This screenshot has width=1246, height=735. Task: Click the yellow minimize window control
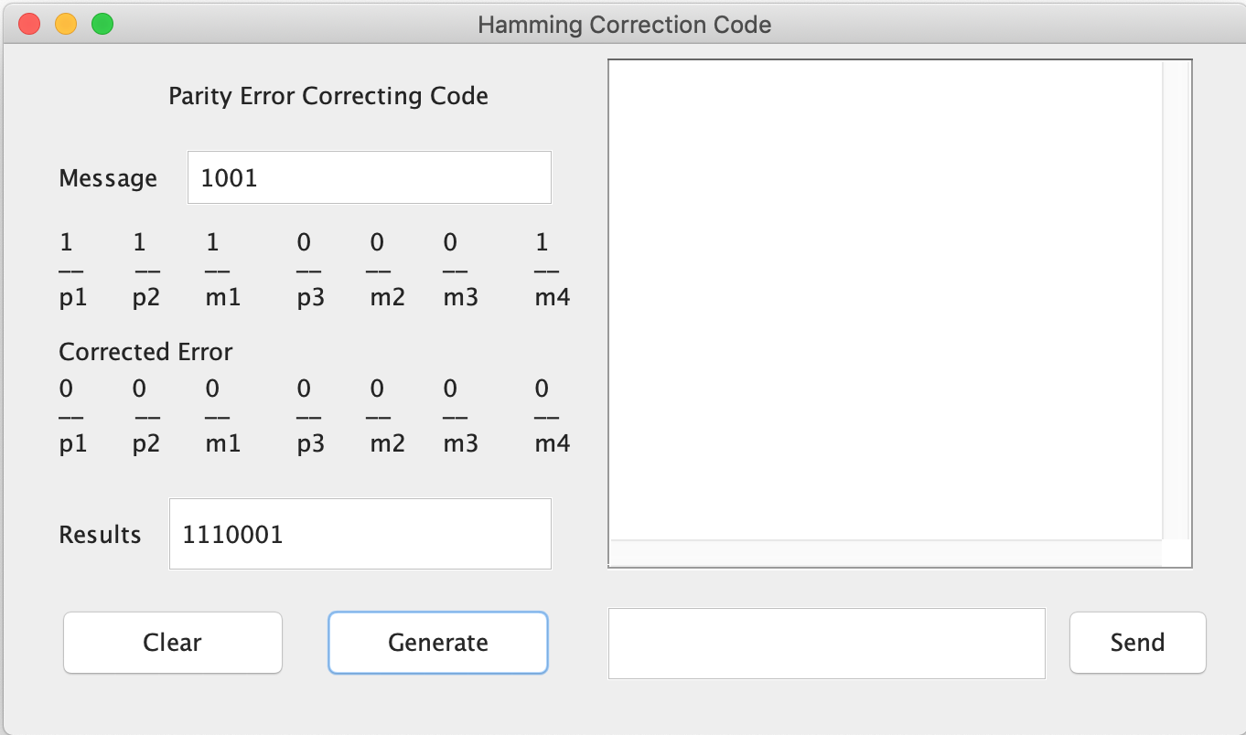pos(64,24)
